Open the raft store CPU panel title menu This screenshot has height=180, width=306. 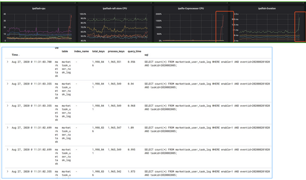point(115,8)
